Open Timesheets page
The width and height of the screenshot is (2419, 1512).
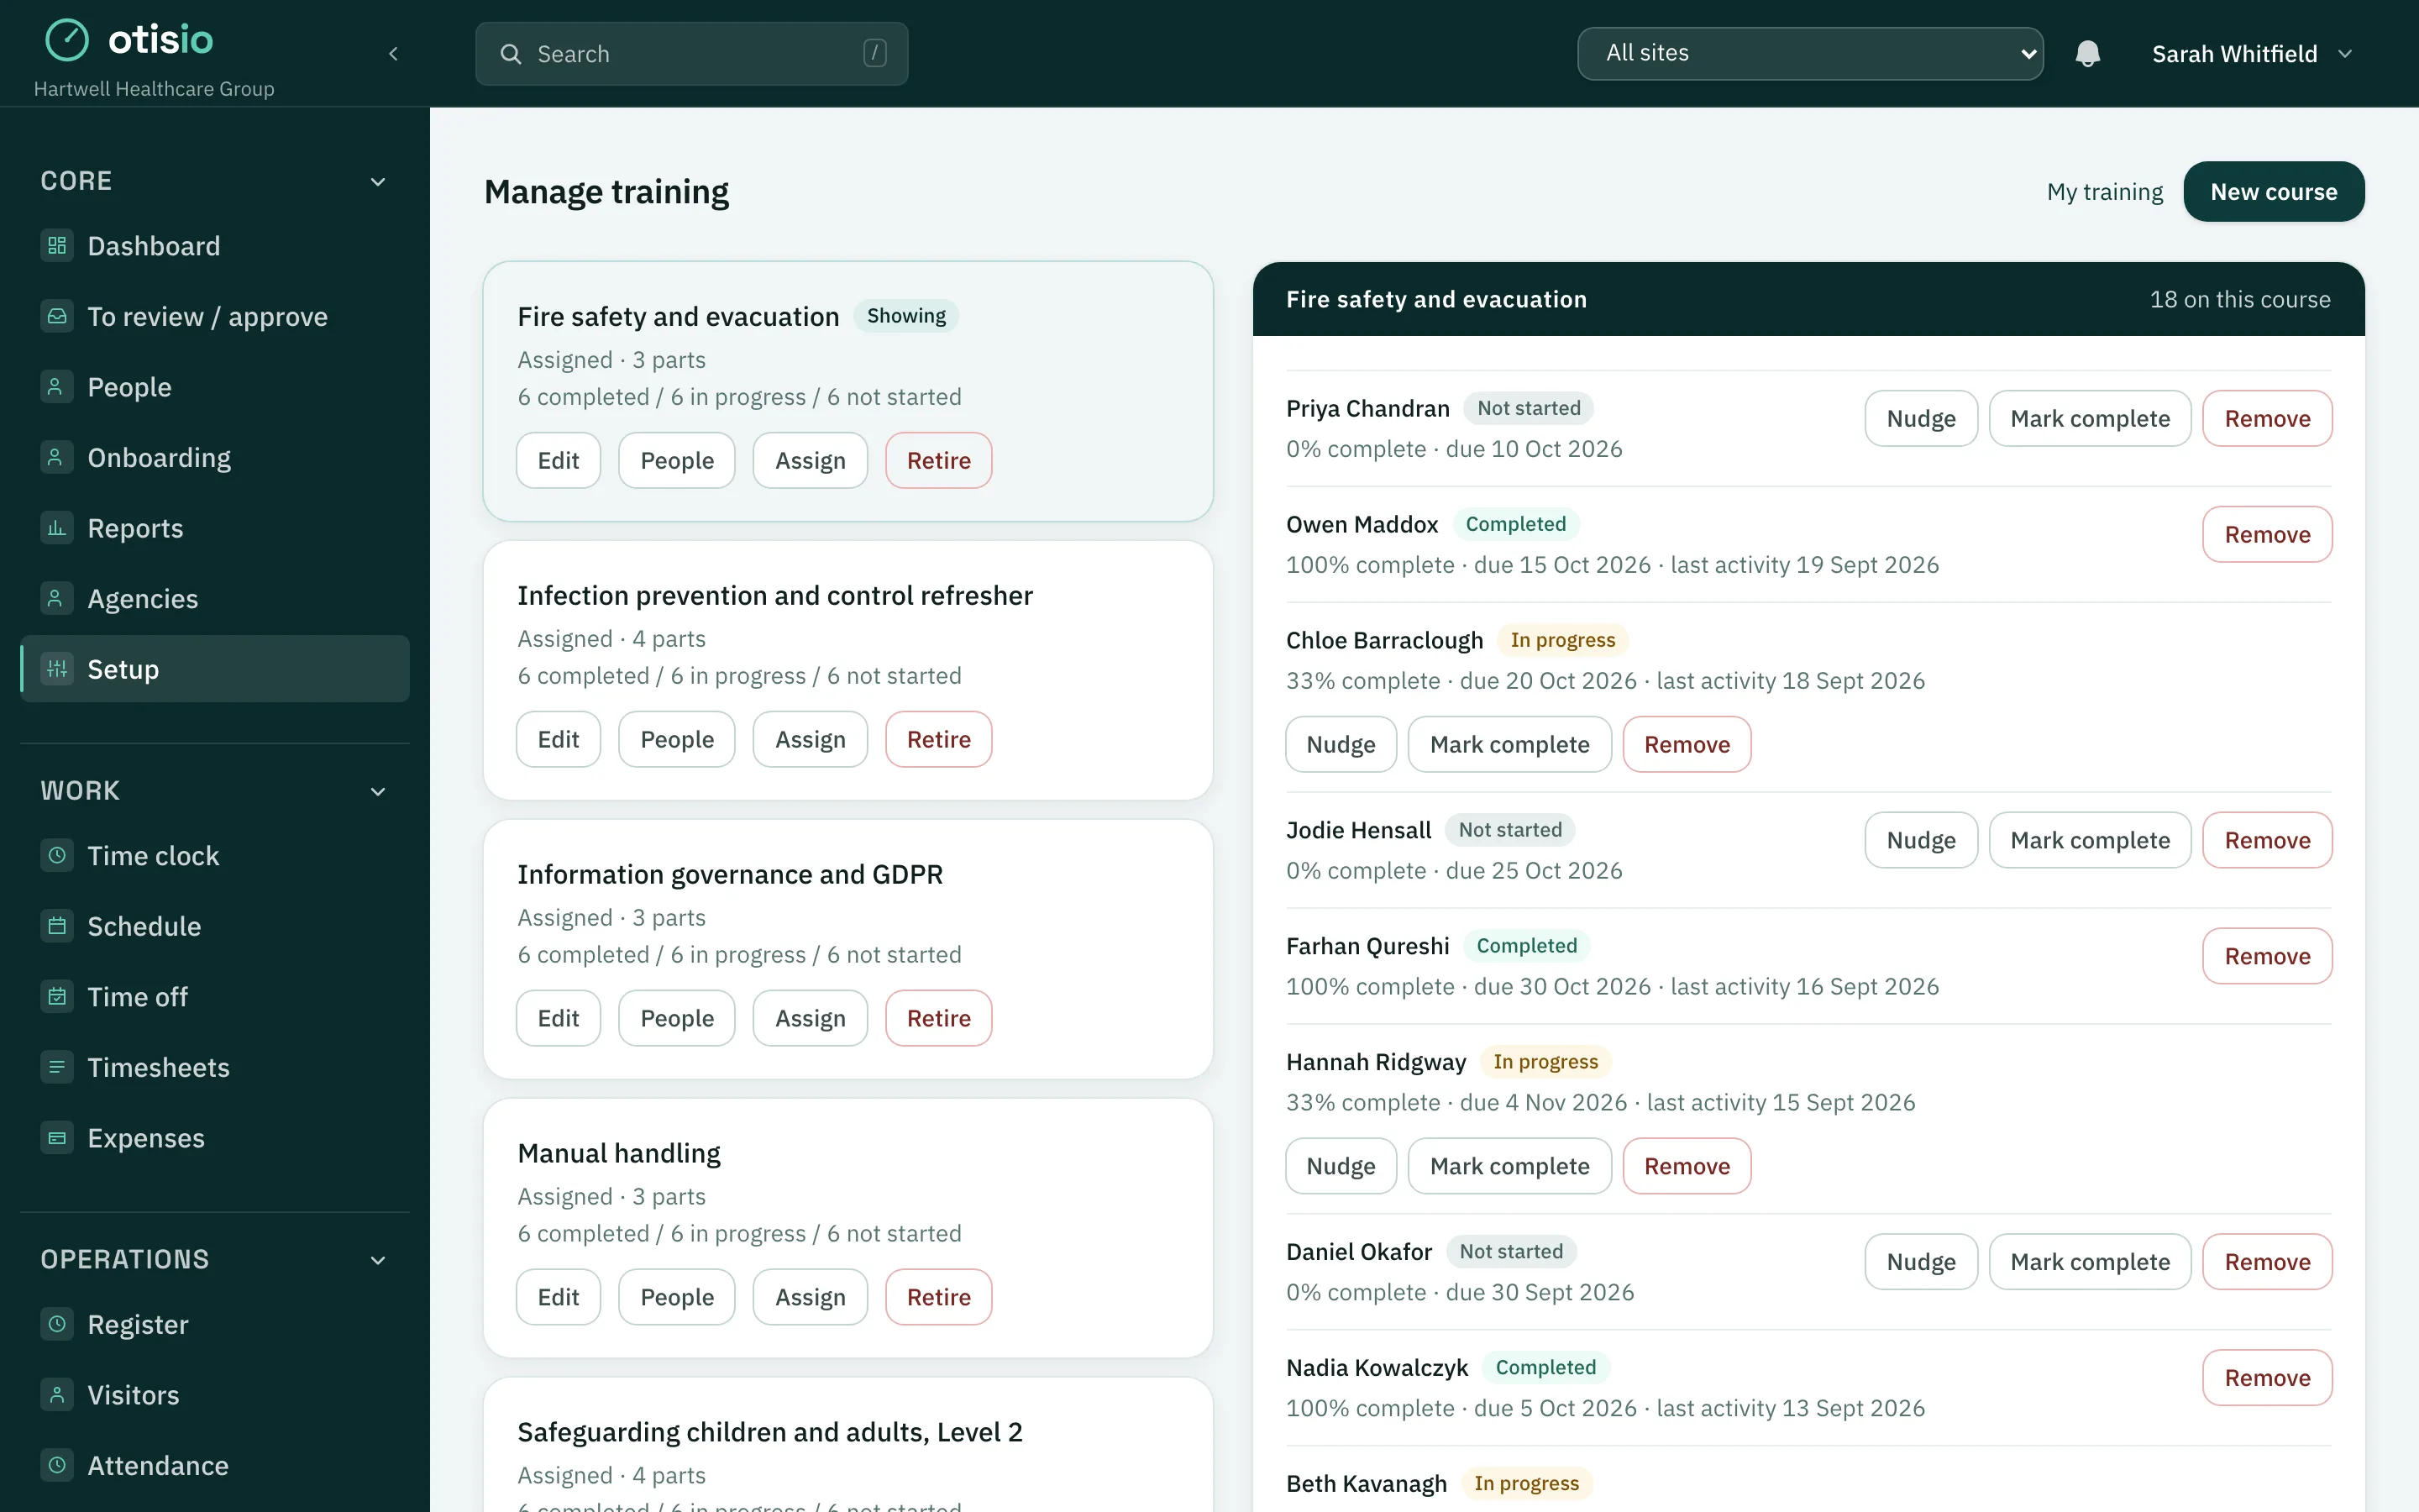(x=215, y=1067)
